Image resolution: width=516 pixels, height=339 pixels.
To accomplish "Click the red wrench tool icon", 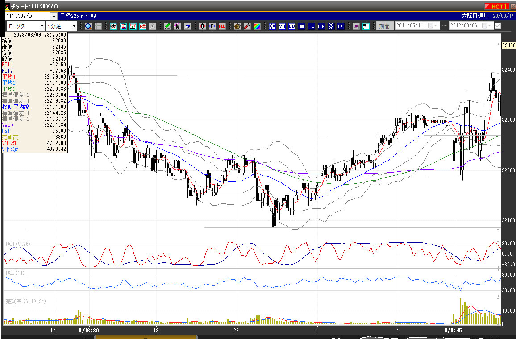I will pos(247,26).
